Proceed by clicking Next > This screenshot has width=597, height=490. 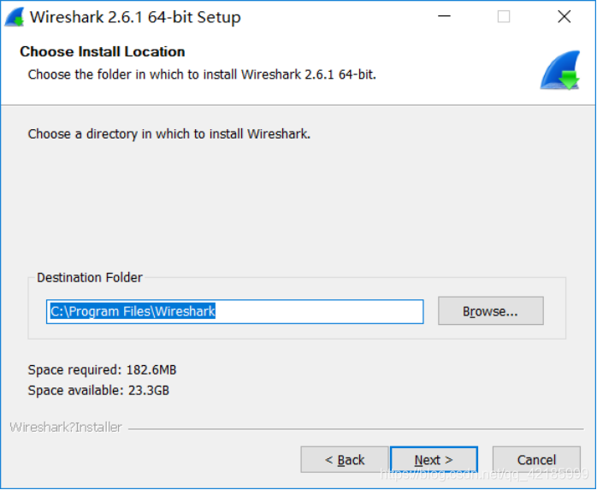[x=434, y=460]
